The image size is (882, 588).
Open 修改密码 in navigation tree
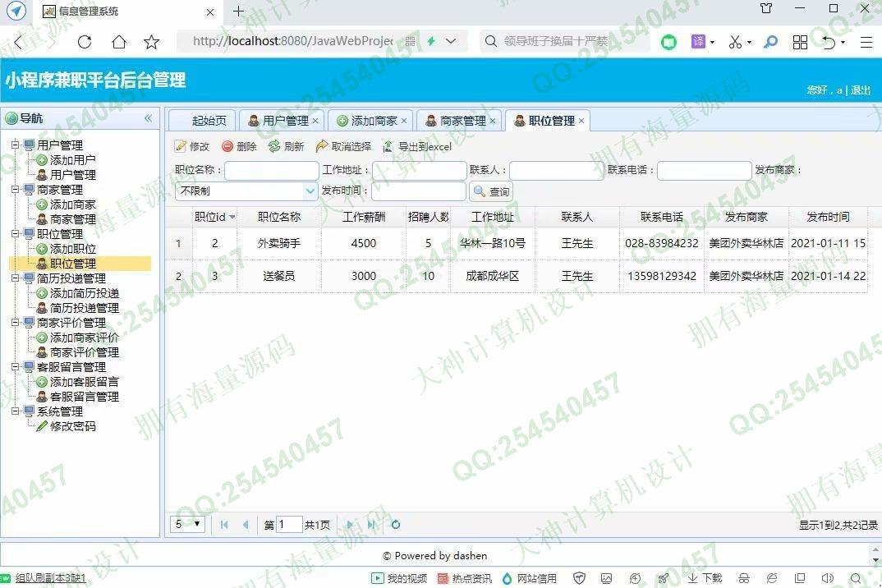pos(72,426)
